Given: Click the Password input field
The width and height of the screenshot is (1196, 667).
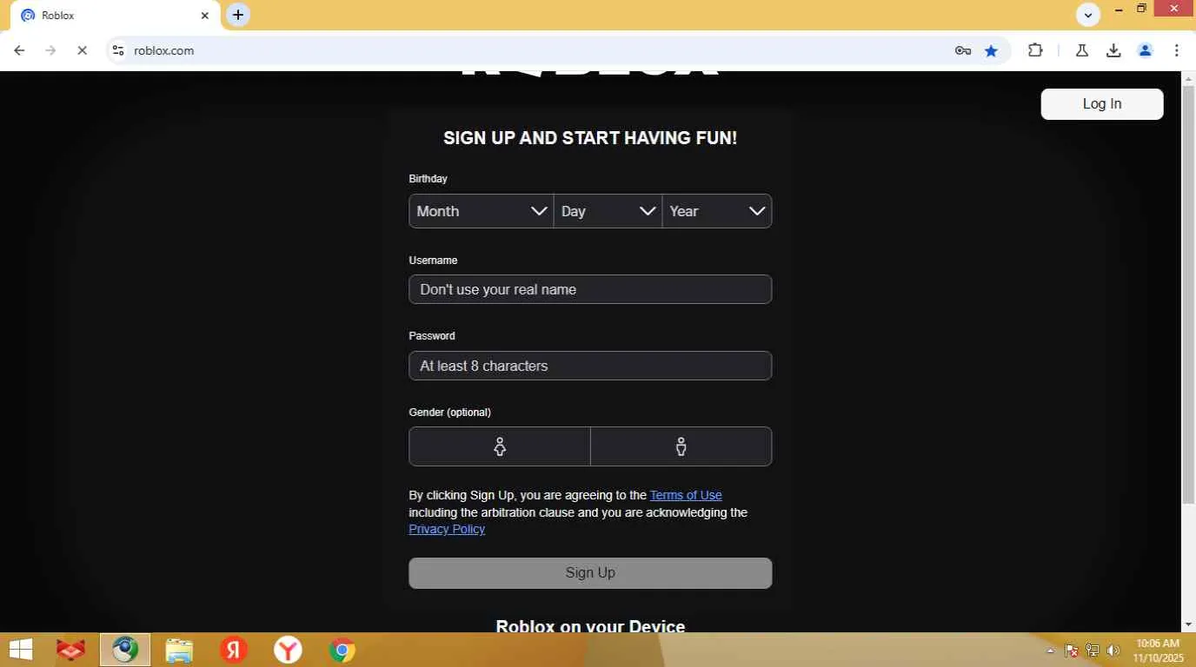Looking at the screenshot, I should [x=590, y=366].
